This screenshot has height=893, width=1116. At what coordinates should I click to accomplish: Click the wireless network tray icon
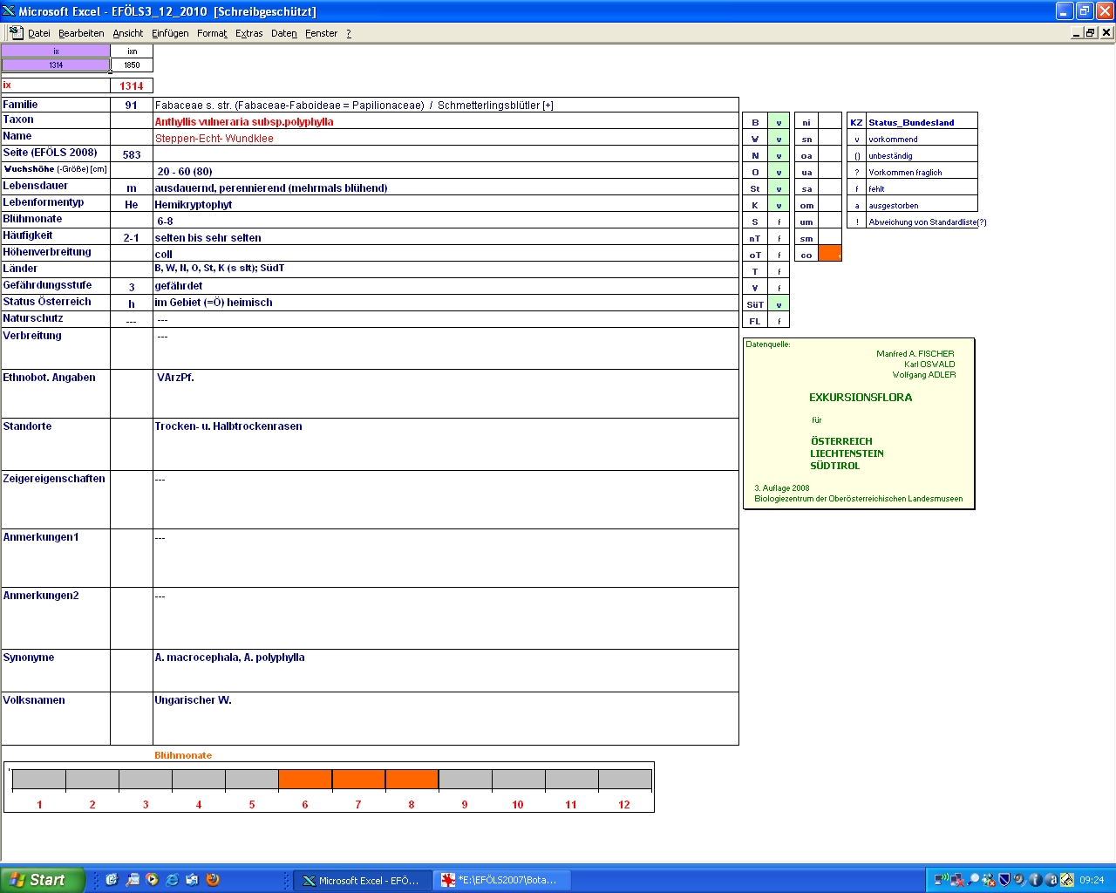tap(942, 880)
